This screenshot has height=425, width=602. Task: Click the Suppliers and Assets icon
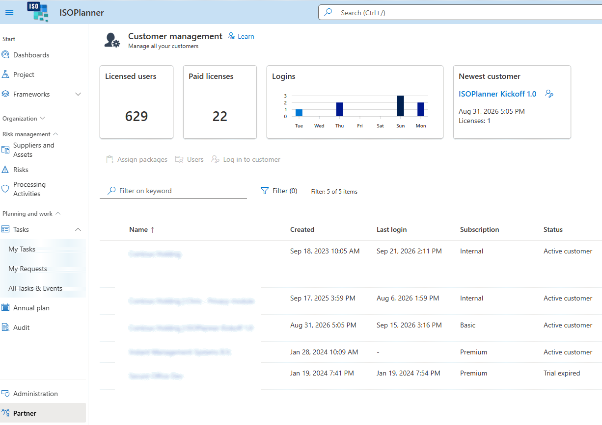[x=5, y=150]
